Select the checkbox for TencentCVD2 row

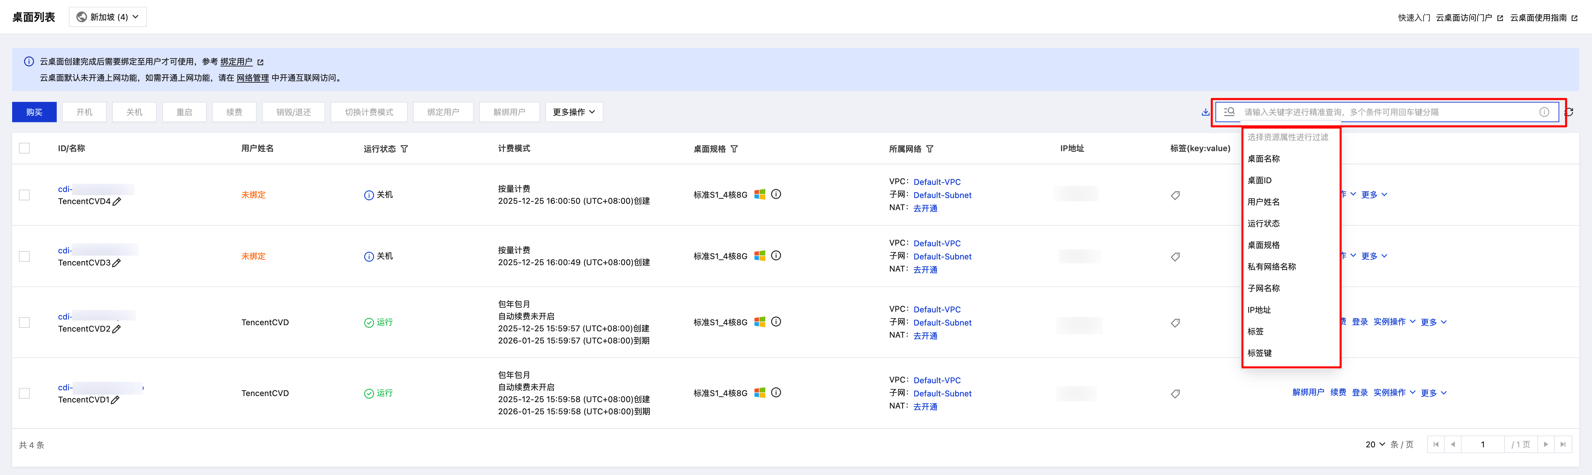pos(24,323)
